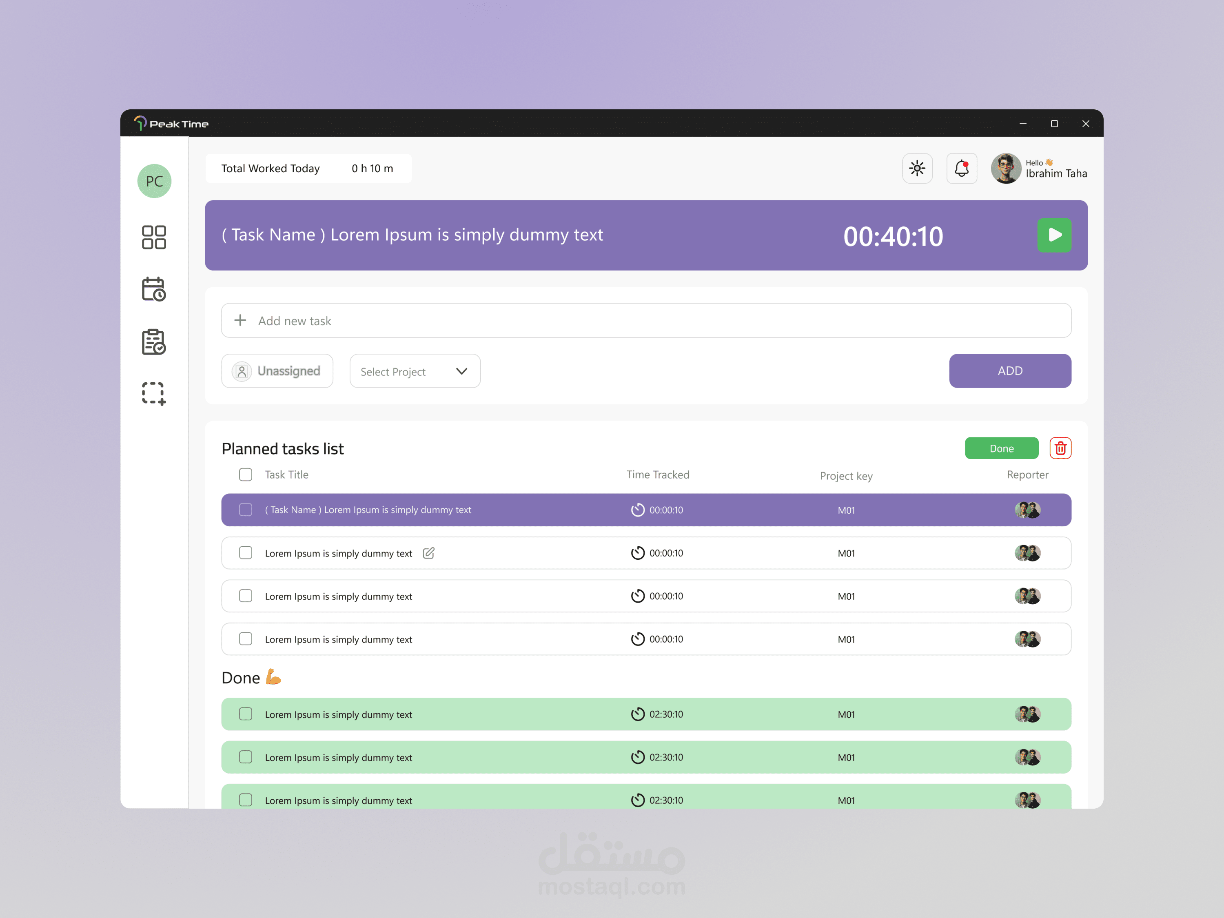Viewport: 1224px width, 918px height.
Task: Check the Task Title select-all checkbox
Action: (x=246, y=475)
